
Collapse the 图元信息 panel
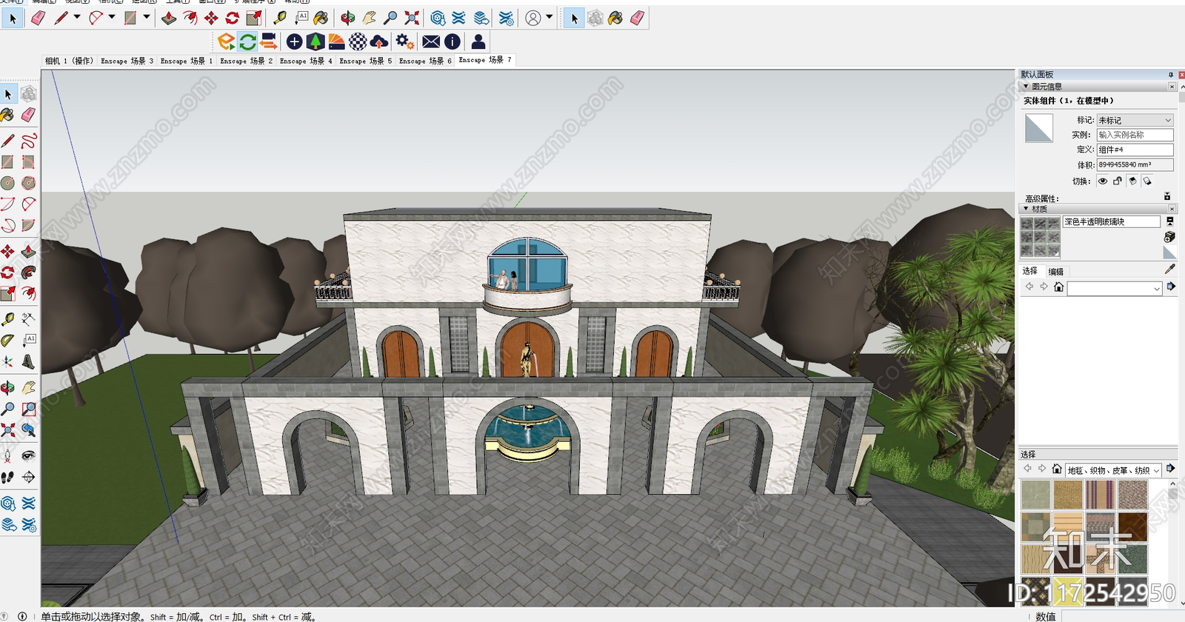[x=1026, y=87]
